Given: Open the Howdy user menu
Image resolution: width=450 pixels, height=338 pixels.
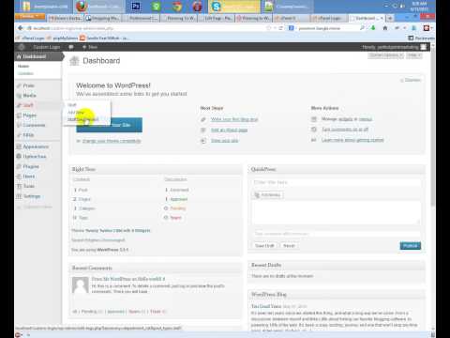Looking at the screenshot, I should click(x=394, y=47).
